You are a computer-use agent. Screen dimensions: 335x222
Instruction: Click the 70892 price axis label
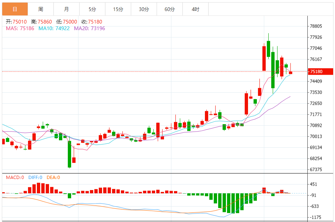tap(316, 125)
